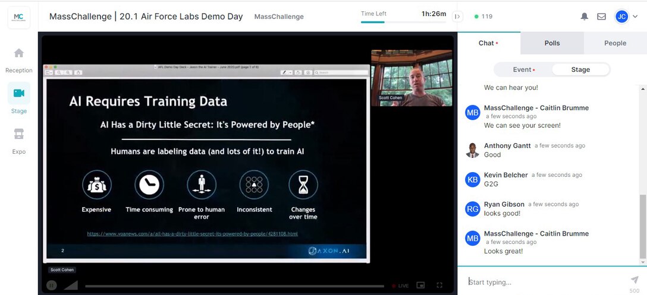Pause the live video stream
This screenshot has width=647, height=295.
coord(52,285)
